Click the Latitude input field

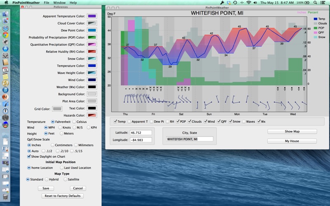point(141,133)
